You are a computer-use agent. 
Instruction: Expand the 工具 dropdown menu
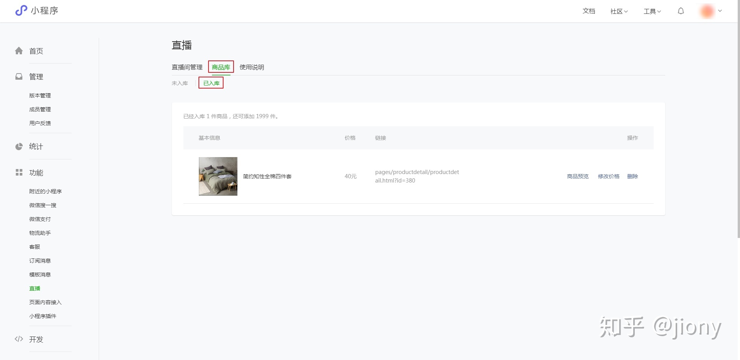pos(652,11)
